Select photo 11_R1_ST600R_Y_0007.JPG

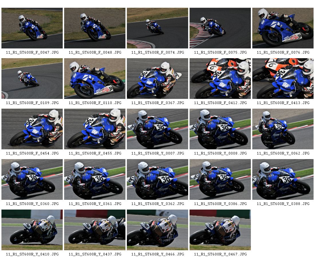point(157,129)
